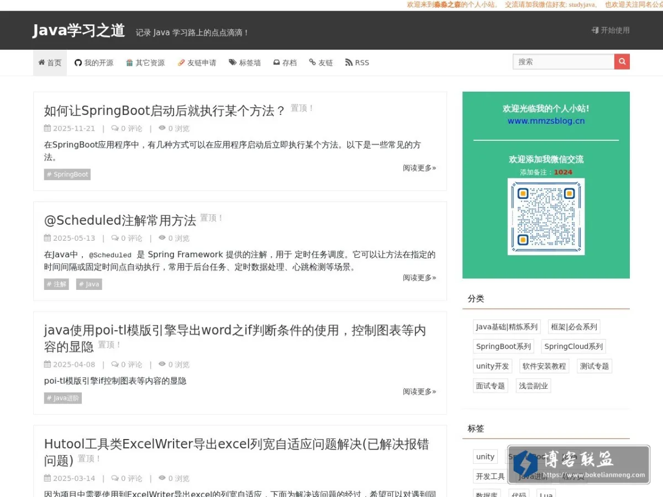The image size is (663, 497).
Task: Click the eye icon on the Hutool post
Action: [162, 478]
